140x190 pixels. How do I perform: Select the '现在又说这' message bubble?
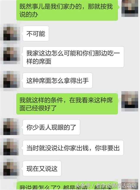[42, 169]
